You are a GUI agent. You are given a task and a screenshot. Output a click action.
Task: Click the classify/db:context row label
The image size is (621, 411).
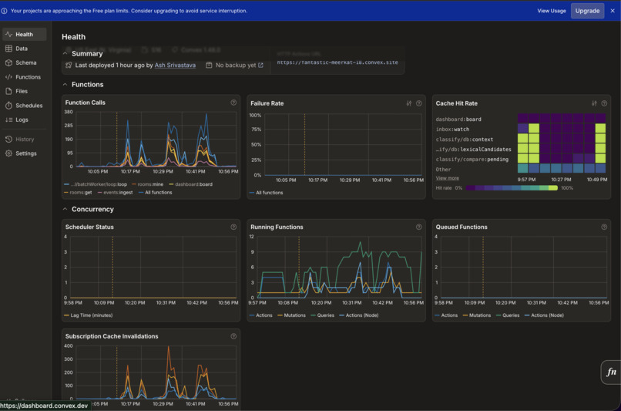464,140
